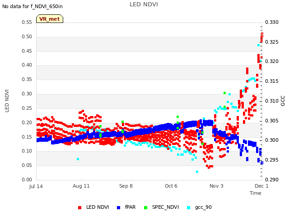
Task: Click the green SPEC_NDVI legend swatch
Action: click(145, 207)
